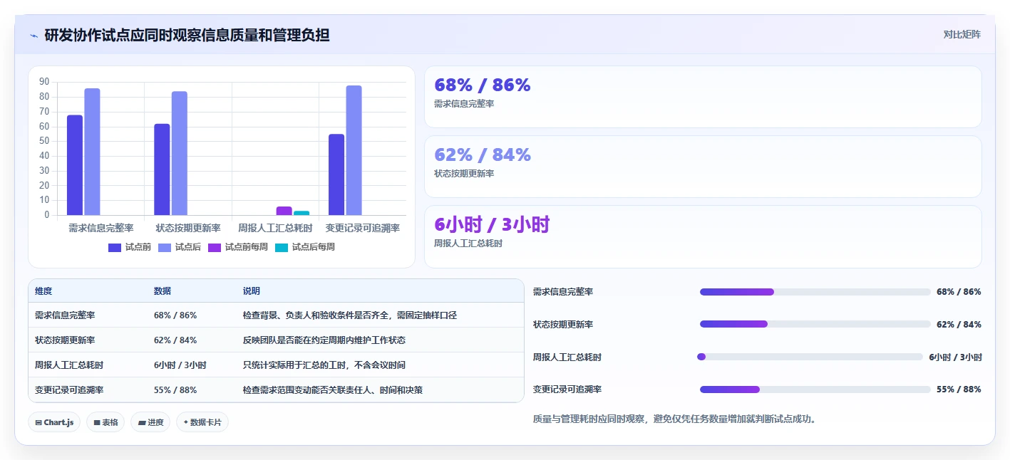1010x460 pixels.
Task: Click the 试点后 bar for 变更记录可追溯率
Action: point(354,150)
